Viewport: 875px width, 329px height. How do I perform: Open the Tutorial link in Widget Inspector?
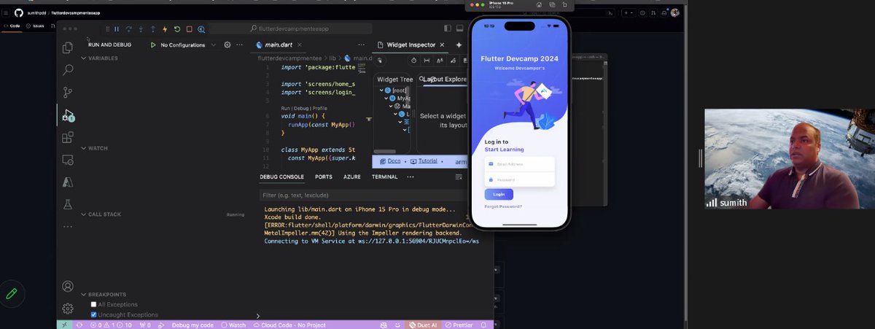tap(424, 161)
